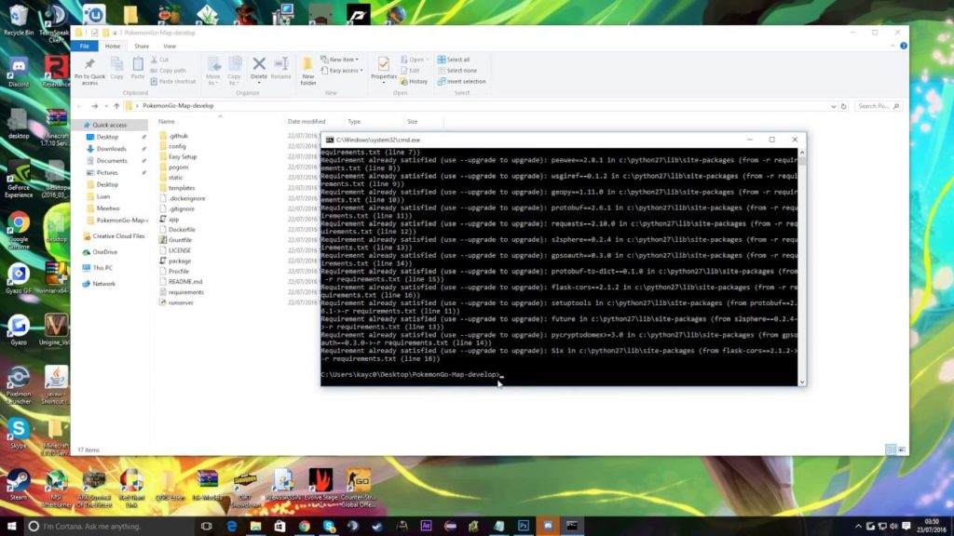Expand the Easy access dropdown
954x536 pixels.
(x=342, y=68)
